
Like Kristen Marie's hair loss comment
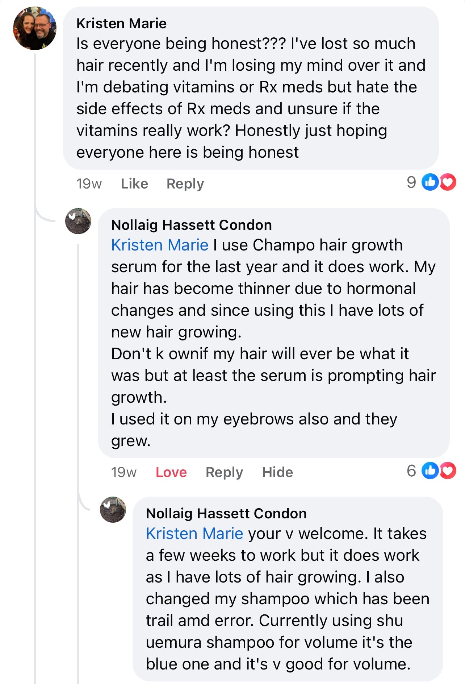click(134, 184)
